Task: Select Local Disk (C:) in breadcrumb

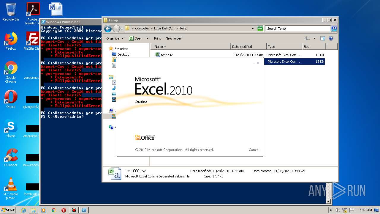Action: pos(164,29)
